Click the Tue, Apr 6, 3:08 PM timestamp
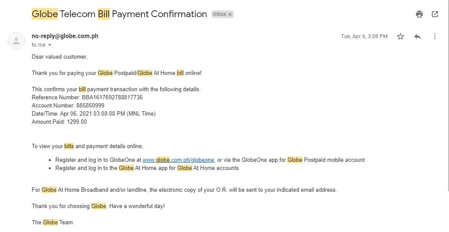 point(364,36)
